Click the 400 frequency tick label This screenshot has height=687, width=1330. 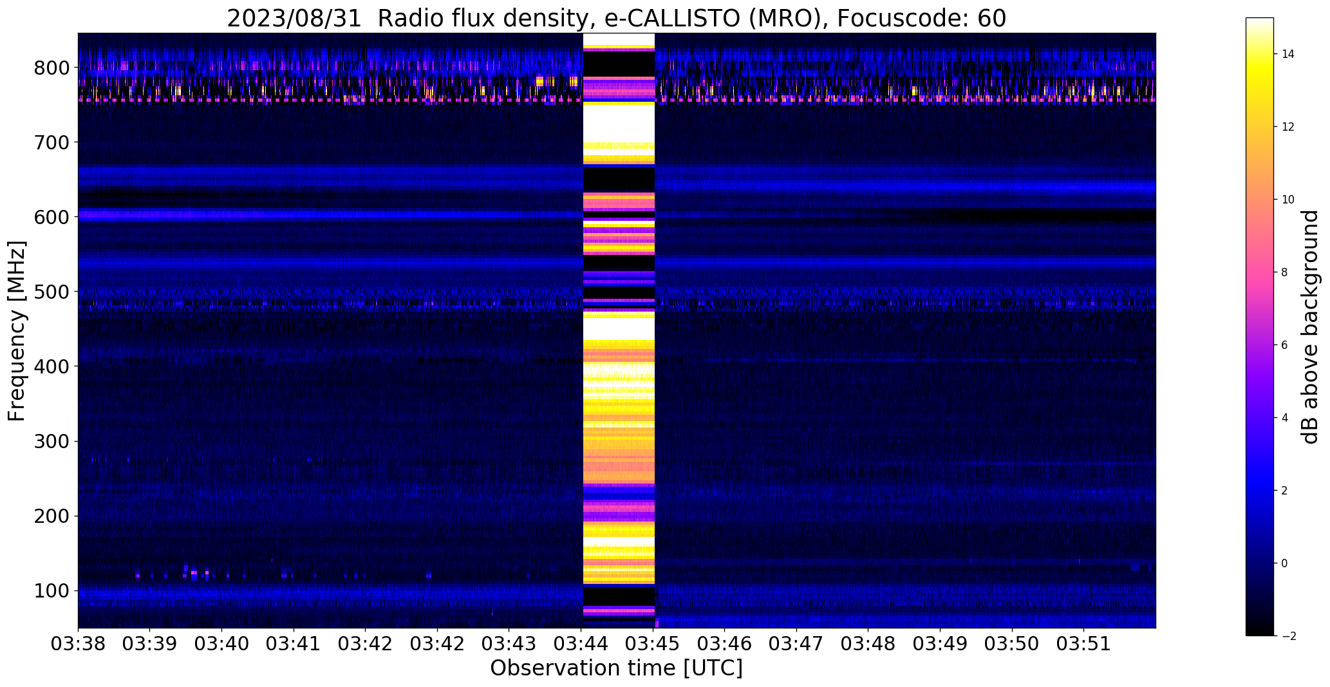(x=52, y=366)
